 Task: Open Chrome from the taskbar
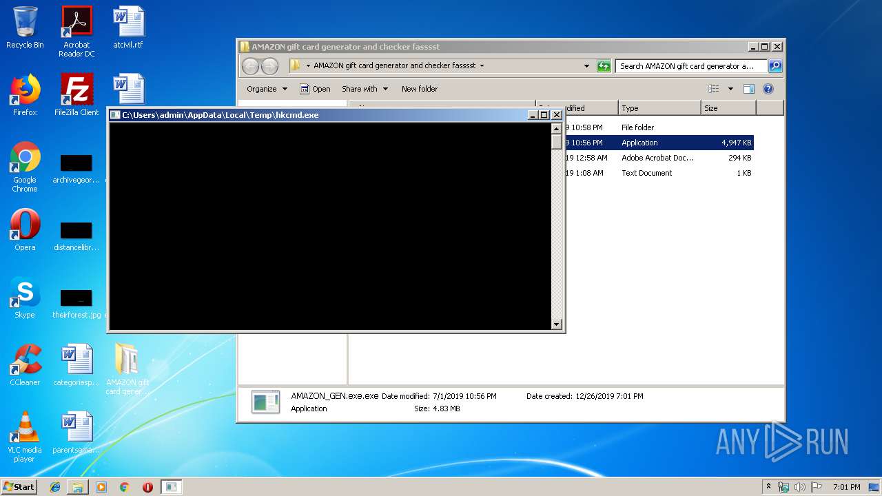125,487
